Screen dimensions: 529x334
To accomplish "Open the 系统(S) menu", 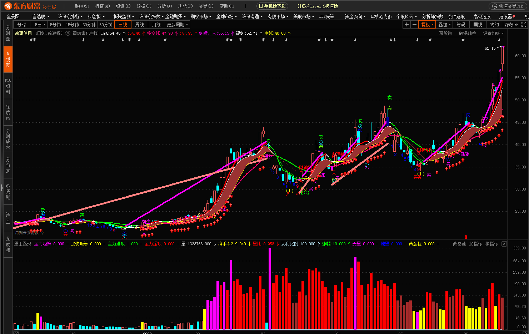I will pos(82,6).
